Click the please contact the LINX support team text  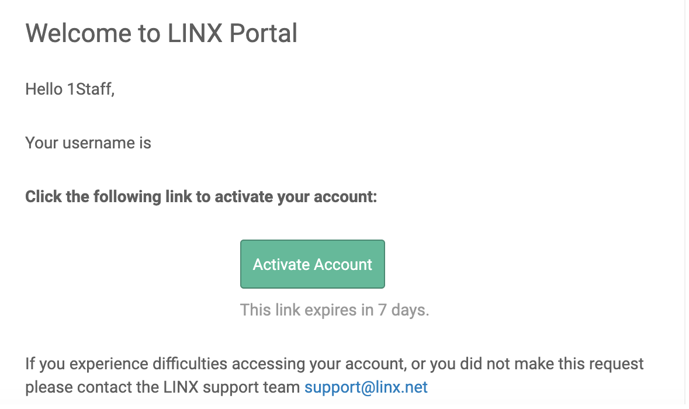coord(162,387)
